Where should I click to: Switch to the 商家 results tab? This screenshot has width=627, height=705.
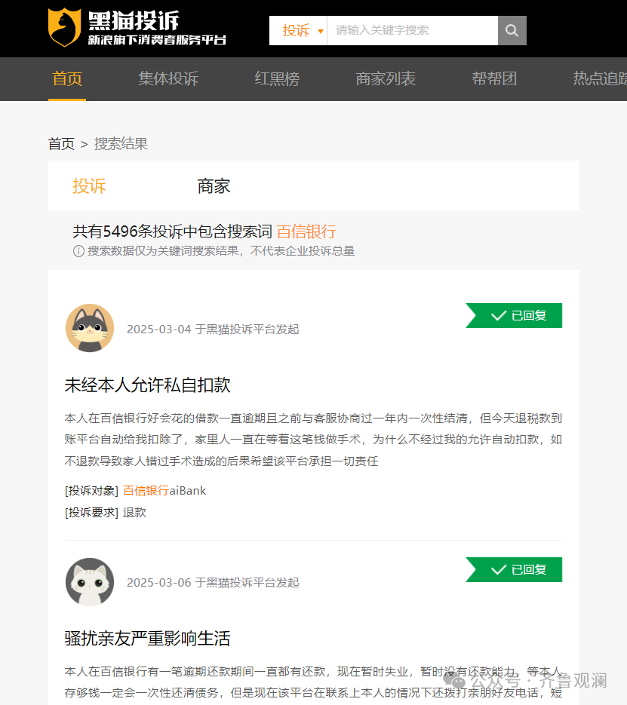point(214,186)
